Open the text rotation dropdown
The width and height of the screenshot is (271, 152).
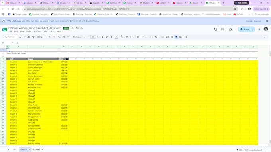(156, 37)
